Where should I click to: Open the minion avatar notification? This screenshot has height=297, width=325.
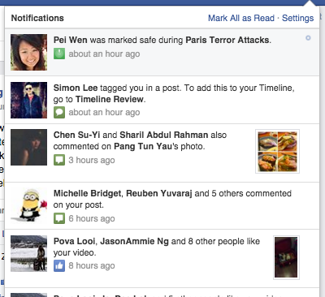(28, 205)
